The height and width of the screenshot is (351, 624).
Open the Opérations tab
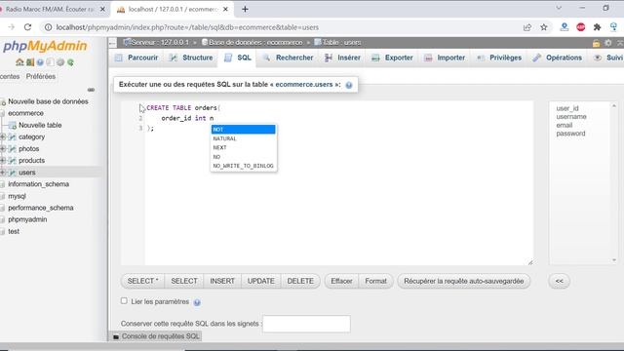point(558,58)
